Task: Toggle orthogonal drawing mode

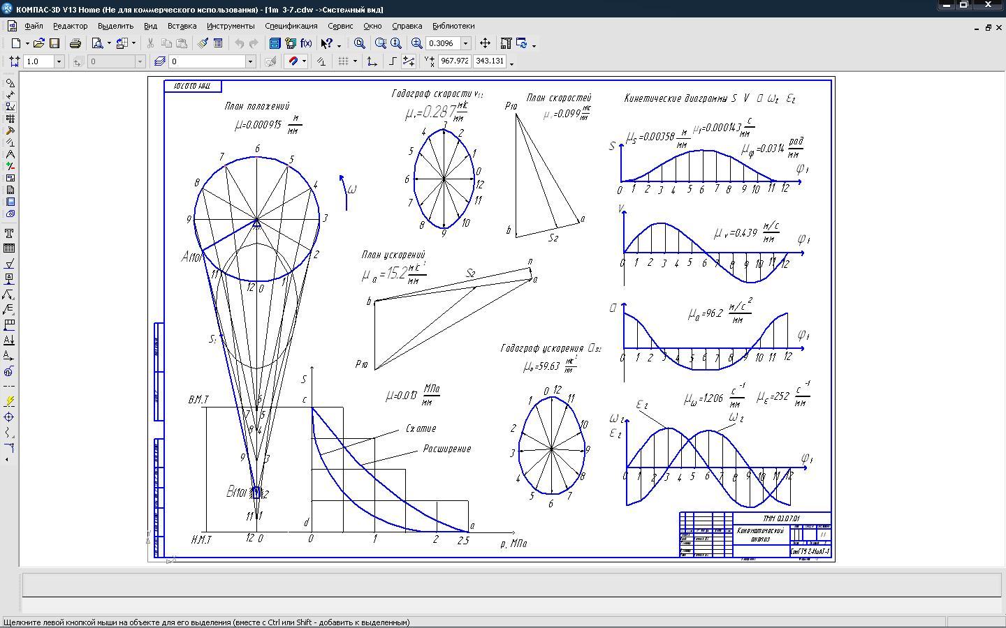Action: pyautogui.click(x=393, y=61)
